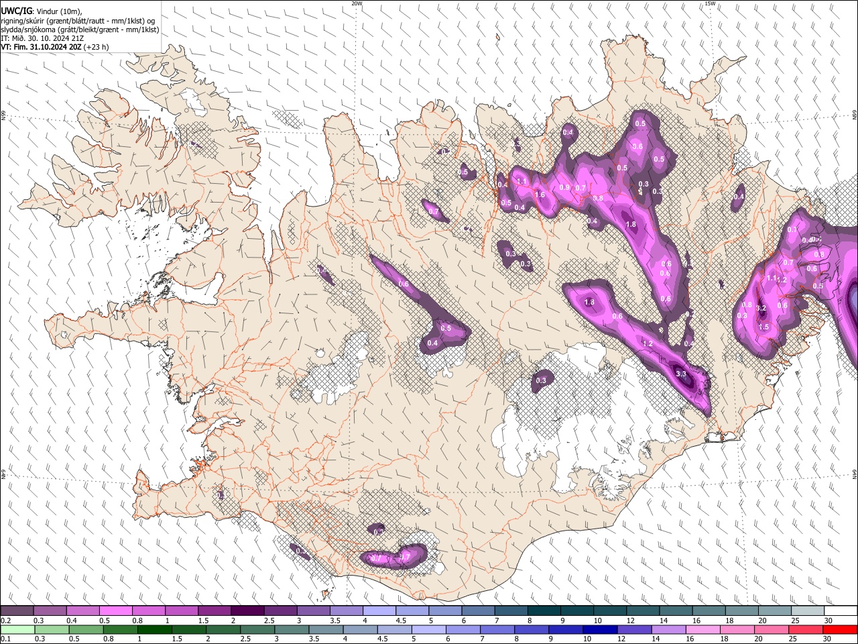Pick the darkest purple 2–2.5 swatch, upper legend row
Image resolution: width=858 pixels, height=644 pixels.
pyautogui.click(x=247, y=611)
